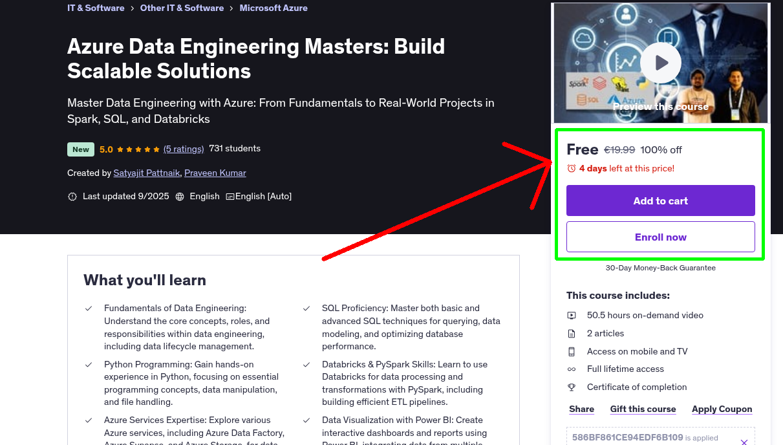Click the on-demand video icon

[572, 316]
